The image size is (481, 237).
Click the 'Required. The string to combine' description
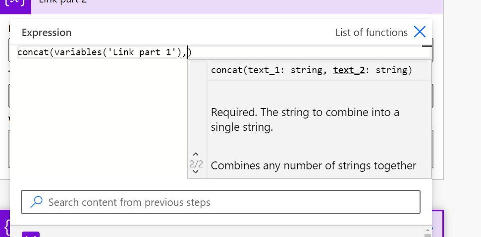point(305,119)
